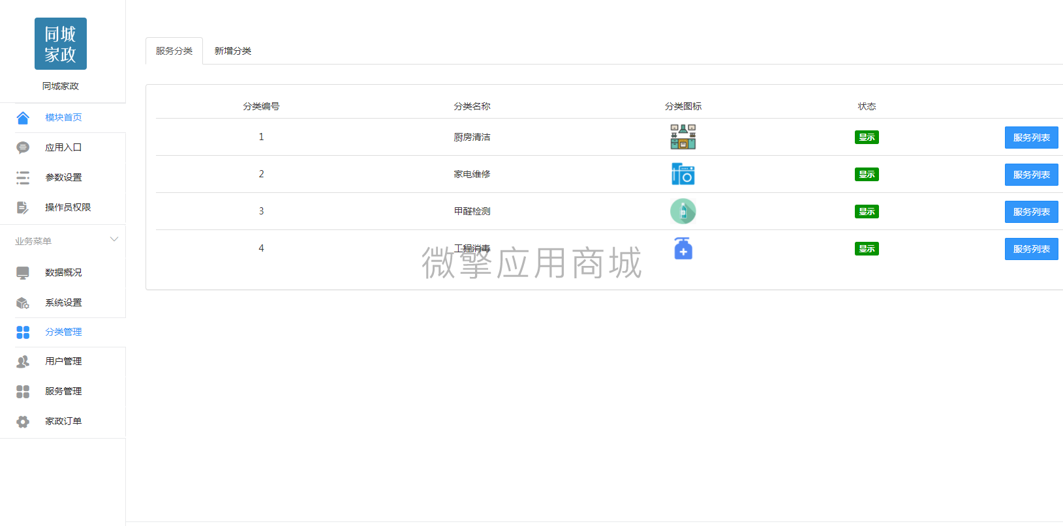Open 服务列表 for 工程消毒
Viewport: 1063px width, 526px height.
(1031, 249)
